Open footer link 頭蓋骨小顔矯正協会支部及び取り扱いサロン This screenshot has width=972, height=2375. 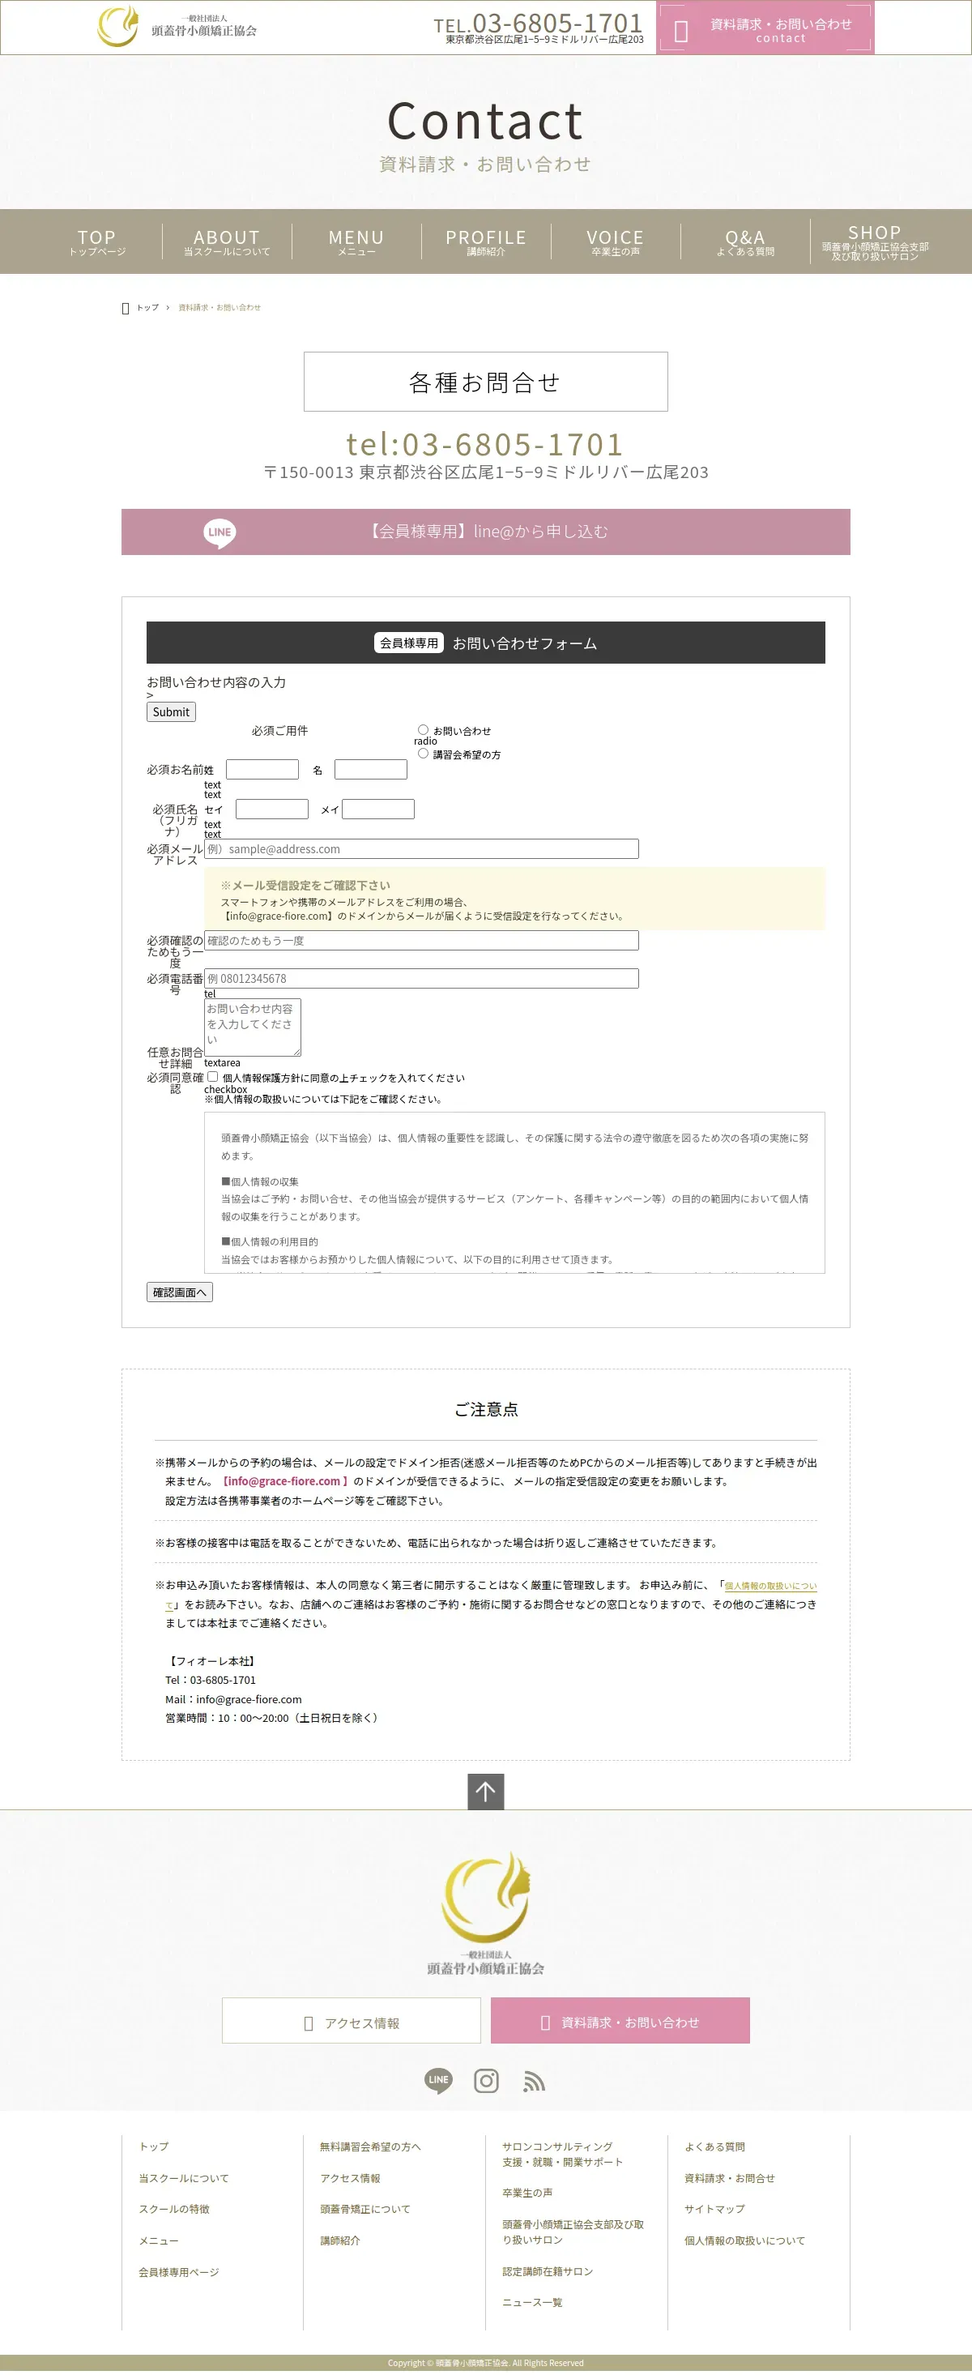click(573, 2232)
